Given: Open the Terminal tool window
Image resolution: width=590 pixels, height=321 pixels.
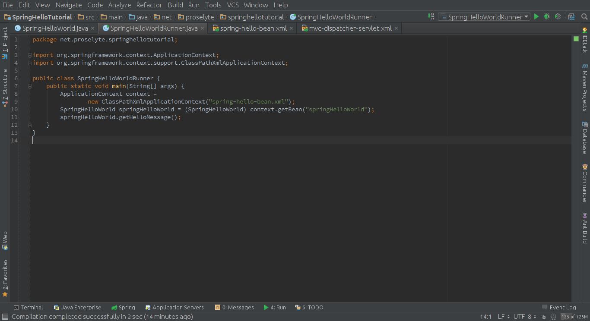Looking at the screenshot, I should point(29,307).
